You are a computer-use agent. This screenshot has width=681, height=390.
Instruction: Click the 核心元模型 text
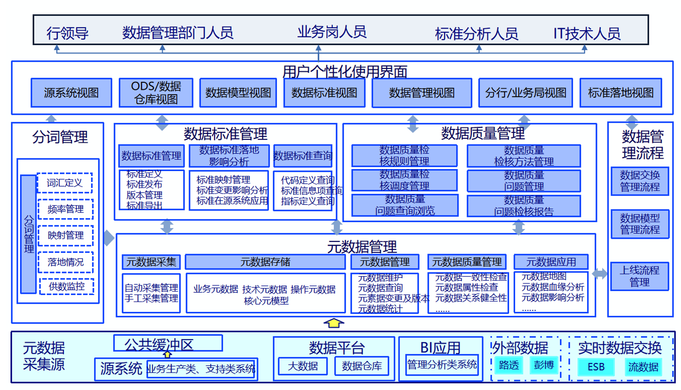click(x=266, y=301)
